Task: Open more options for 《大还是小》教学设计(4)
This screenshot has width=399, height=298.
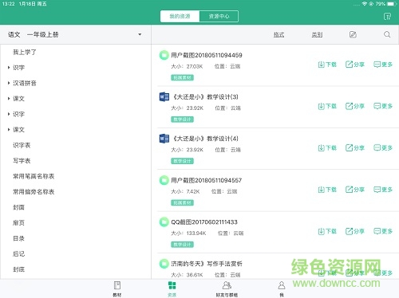Action: click(x=383, y=148)
